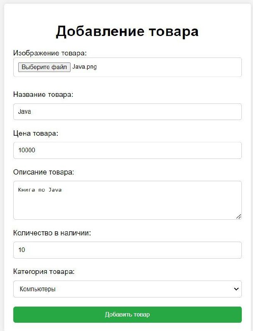This screenshot has width=253, height=331.
Task: Click the 'Цена товара' field with 10000
Action: click(127, 150)
